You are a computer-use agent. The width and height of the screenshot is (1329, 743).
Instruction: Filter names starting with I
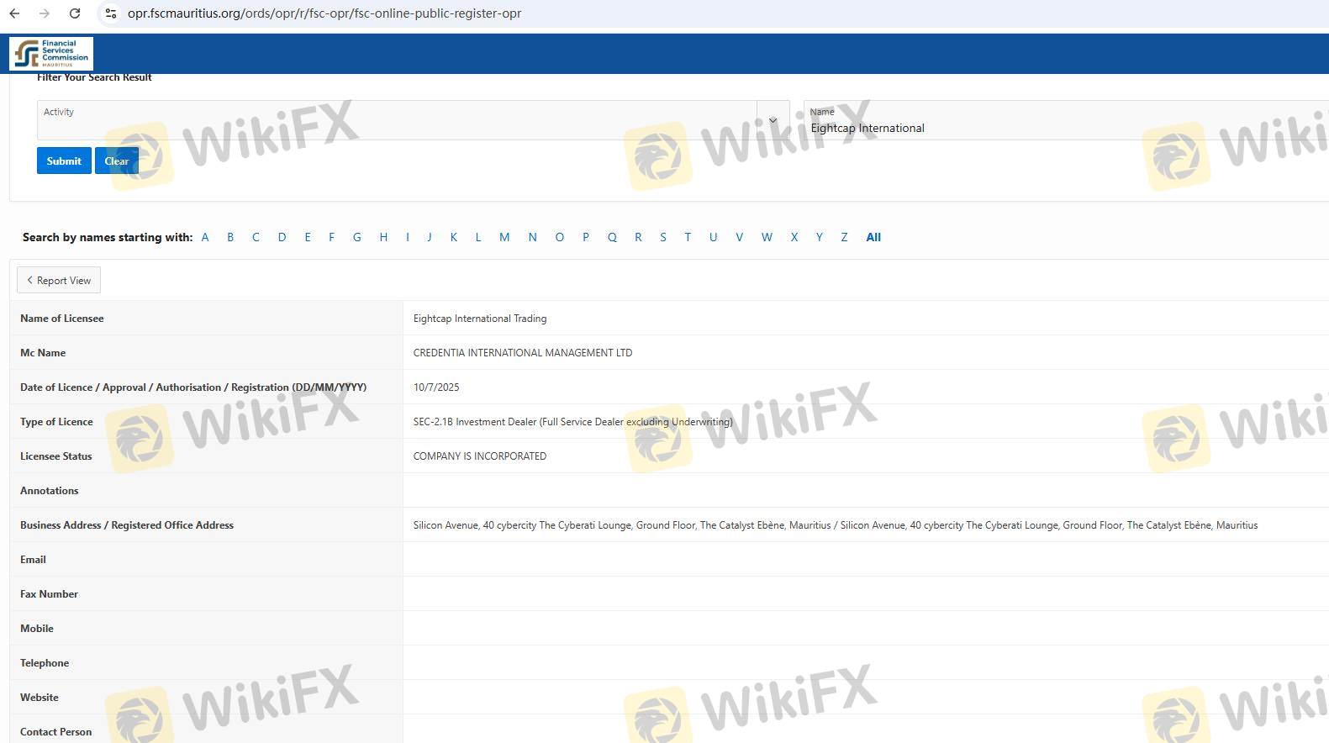click(408, 237)
